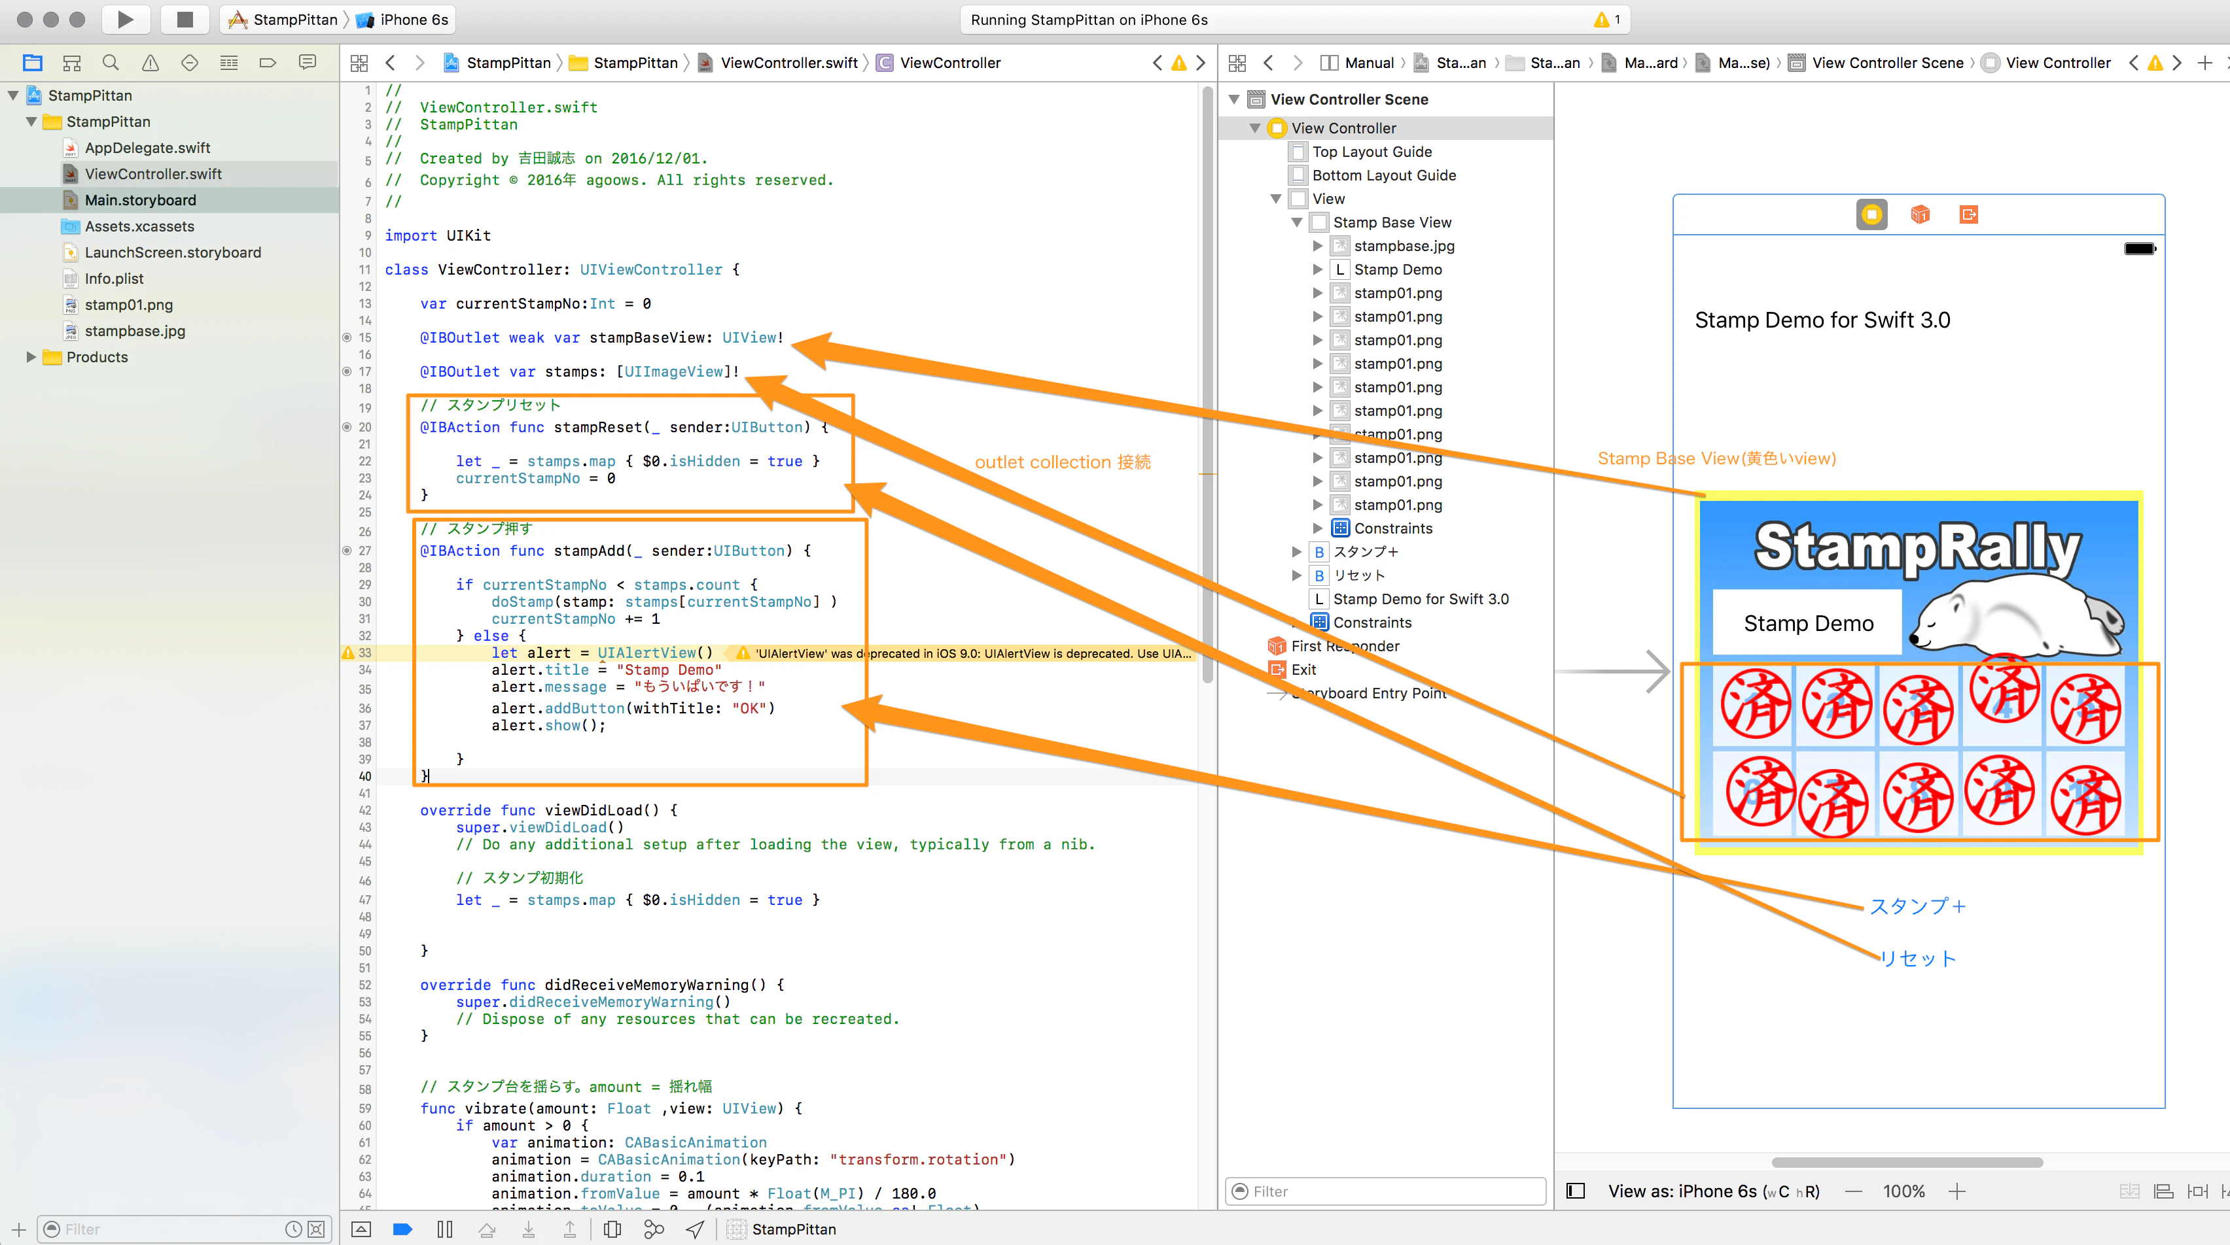Select the Debug View Hierarchy icon
2230x1245 pixels.
pyautogui.click(x=612, y=1229)
